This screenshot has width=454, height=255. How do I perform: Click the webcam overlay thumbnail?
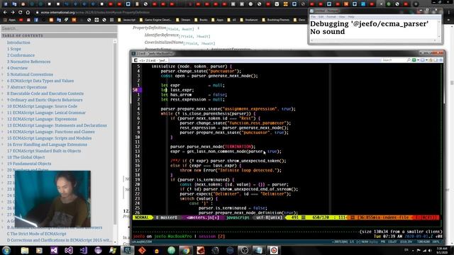pyautogui.click(x=52, y=198)
